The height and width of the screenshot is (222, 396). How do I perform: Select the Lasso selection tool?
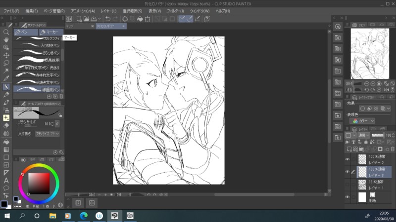pyautogui.click(x=6, y=63)
